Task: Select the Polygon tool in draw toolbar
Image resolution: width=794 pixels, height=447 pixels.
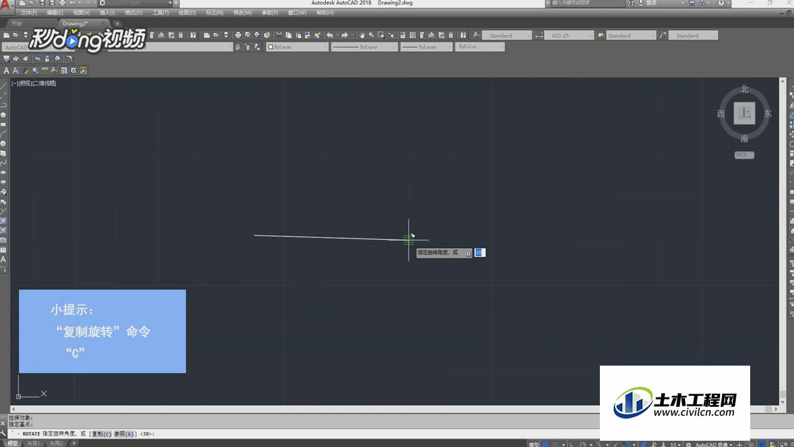Action: 4,115
